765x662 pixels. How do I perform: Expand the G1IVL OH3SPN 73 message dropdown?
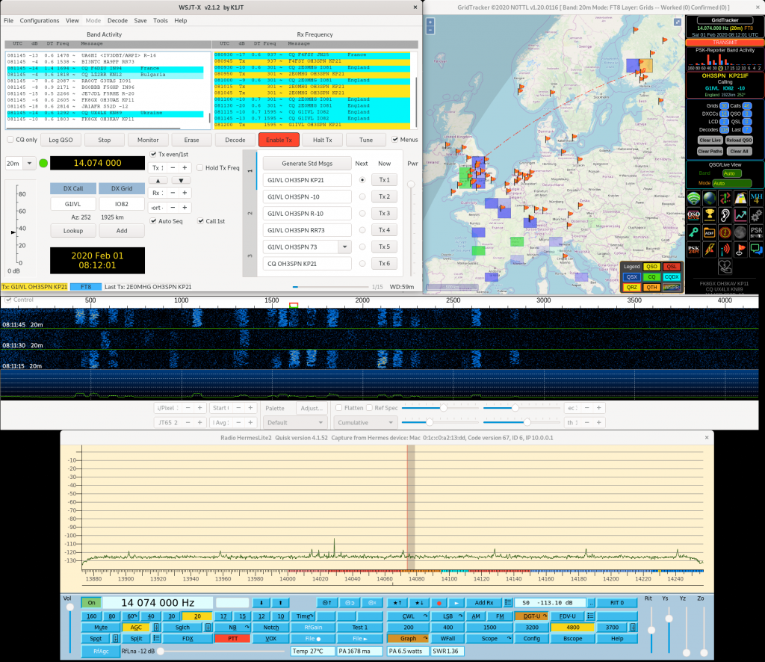pos(345,247)
